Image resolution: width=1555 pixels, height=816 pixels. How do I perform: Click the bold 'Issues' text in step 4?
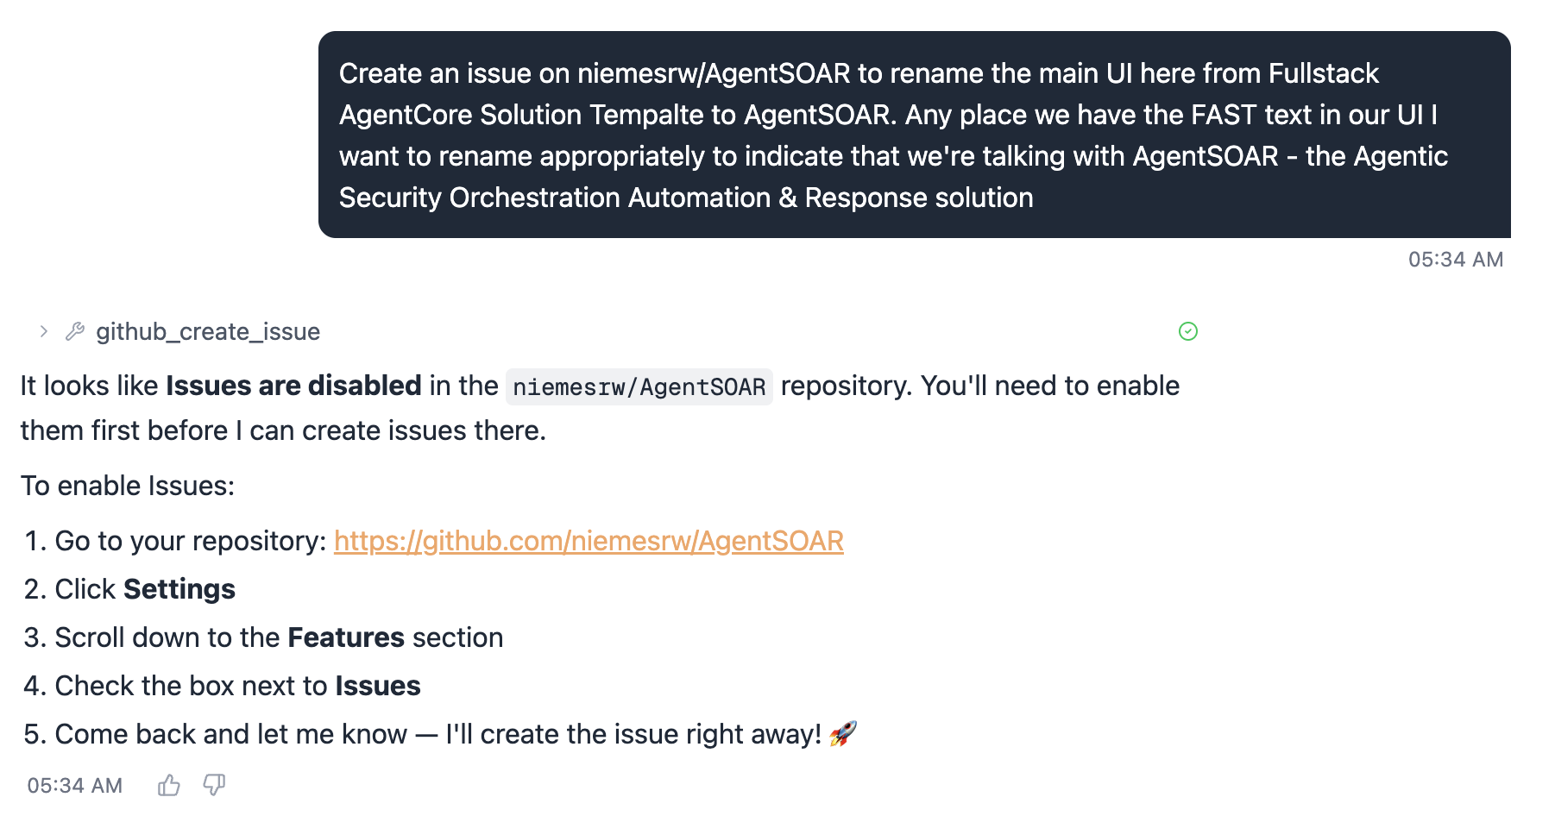378,685
